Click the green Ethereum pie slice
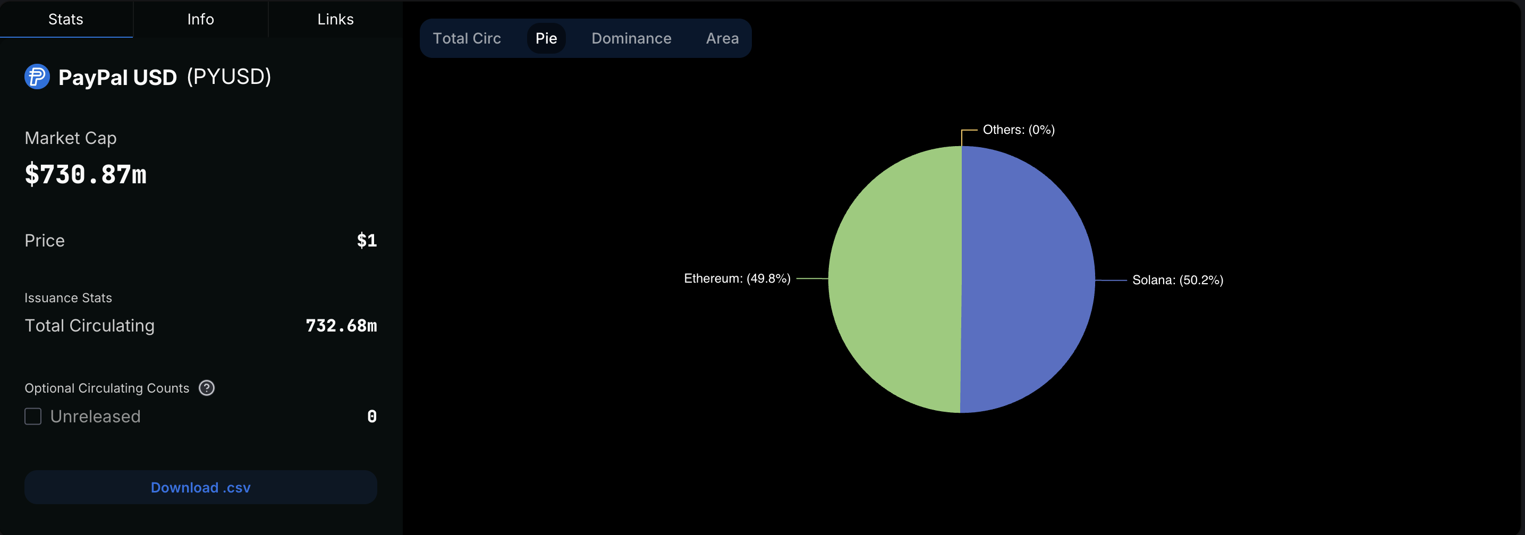 point(895,279)
